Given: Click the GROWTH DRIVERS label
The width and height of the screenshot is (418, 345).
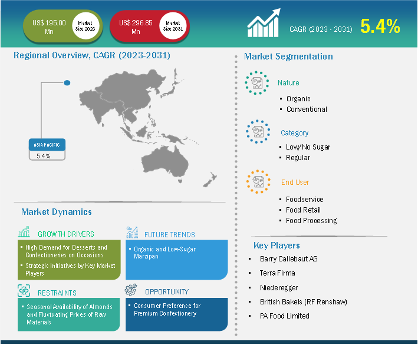Looking at the screenshot, I should click(66, 234).
